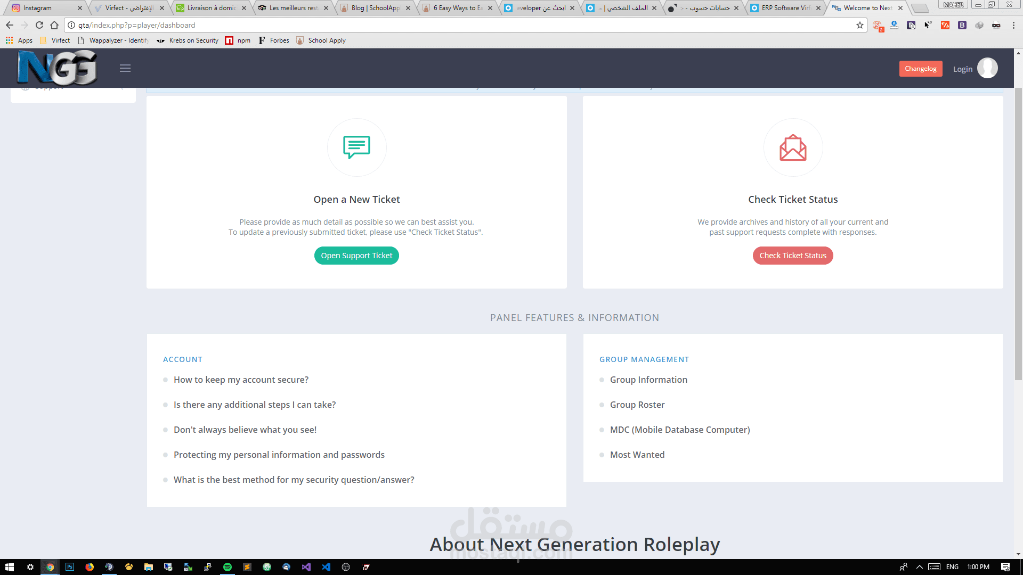Click the page vertical scrollbar thumb
Screen dimensions: 1023x575
(x=1018, y=234)
